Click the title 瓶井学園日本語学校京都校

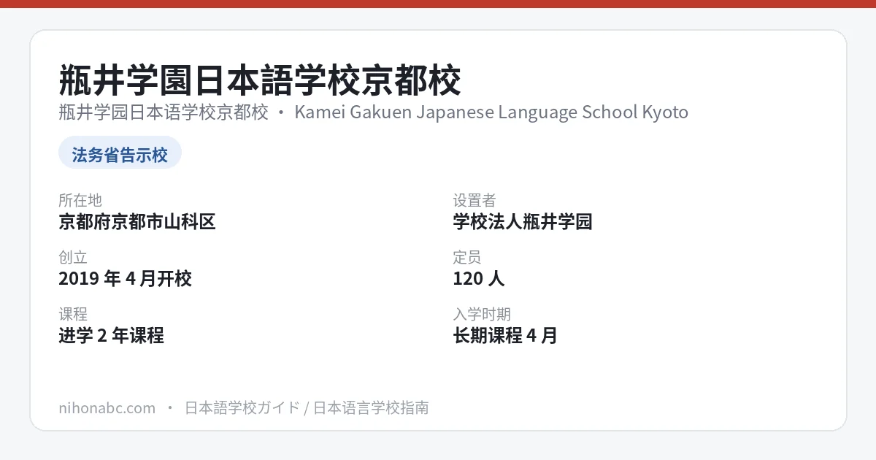260,80
